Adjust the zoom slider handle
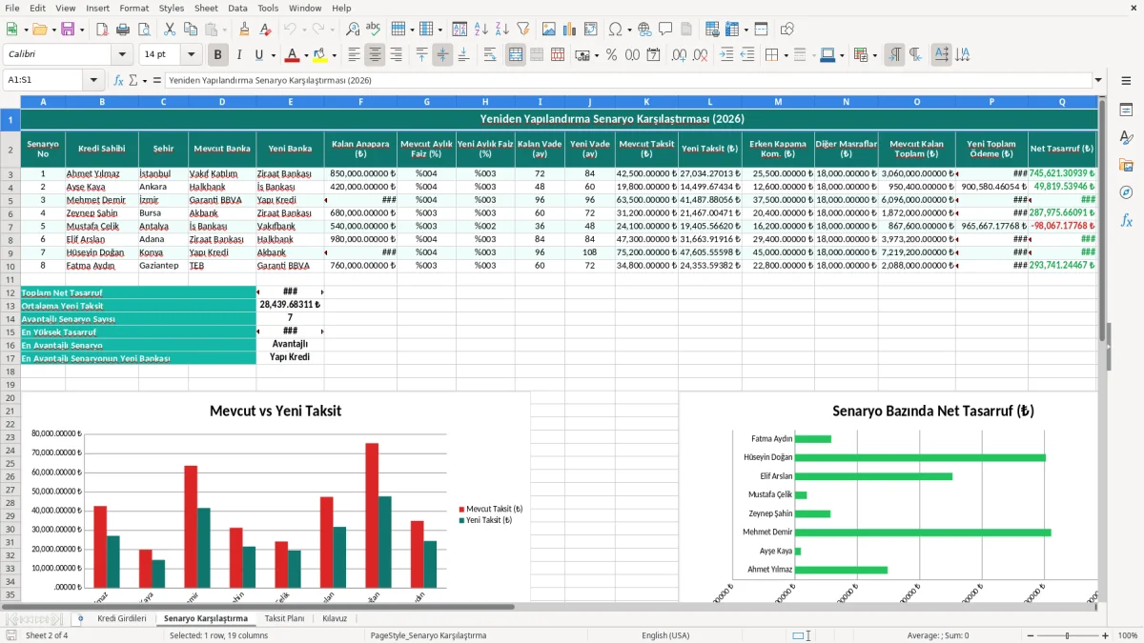Viewport: 1144px width, 643px height. click(x=1067, y=635)
